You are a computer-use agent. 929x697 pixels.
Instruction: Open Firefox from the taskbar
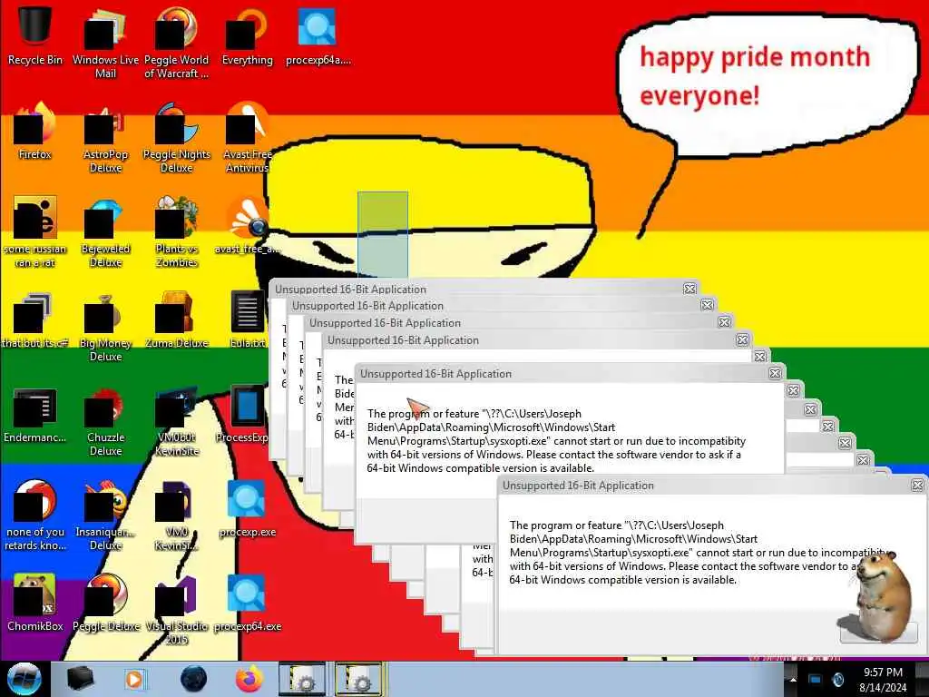click(249, 679)
